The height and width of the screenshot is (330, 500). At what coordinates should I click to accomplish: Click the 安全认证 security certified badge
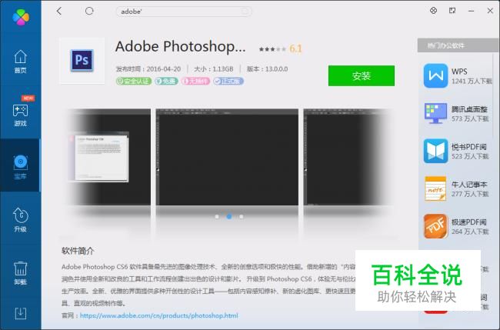(134, 81)
